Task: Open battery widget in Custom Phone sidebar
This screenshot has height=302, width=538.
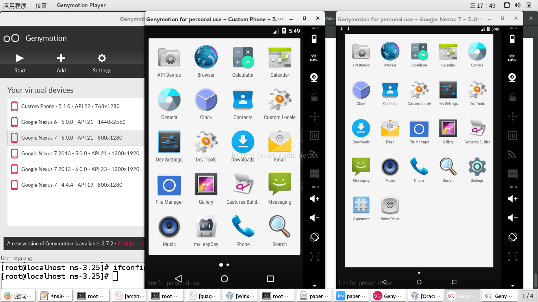Action: (x=314, y=39)
